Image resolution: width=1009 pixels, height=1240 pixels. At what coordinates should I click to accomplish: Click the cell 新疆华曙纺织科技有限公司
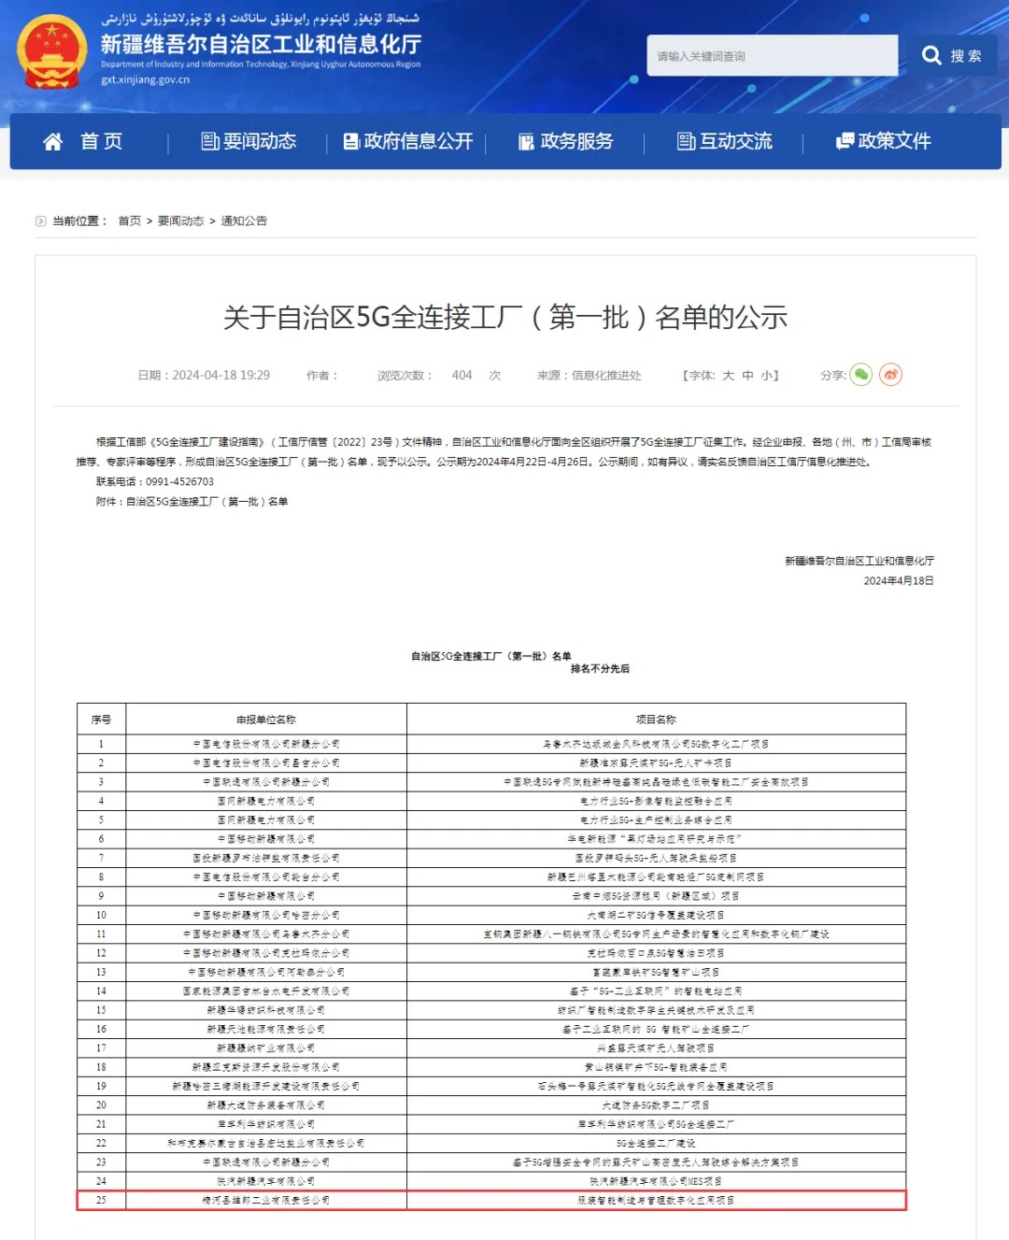point(266,1010)
